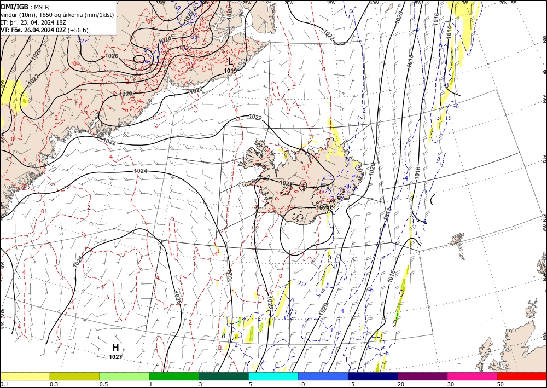547x388 pixels.
Task: Click the '35W' longitude label
Action: tap(160, 2)
